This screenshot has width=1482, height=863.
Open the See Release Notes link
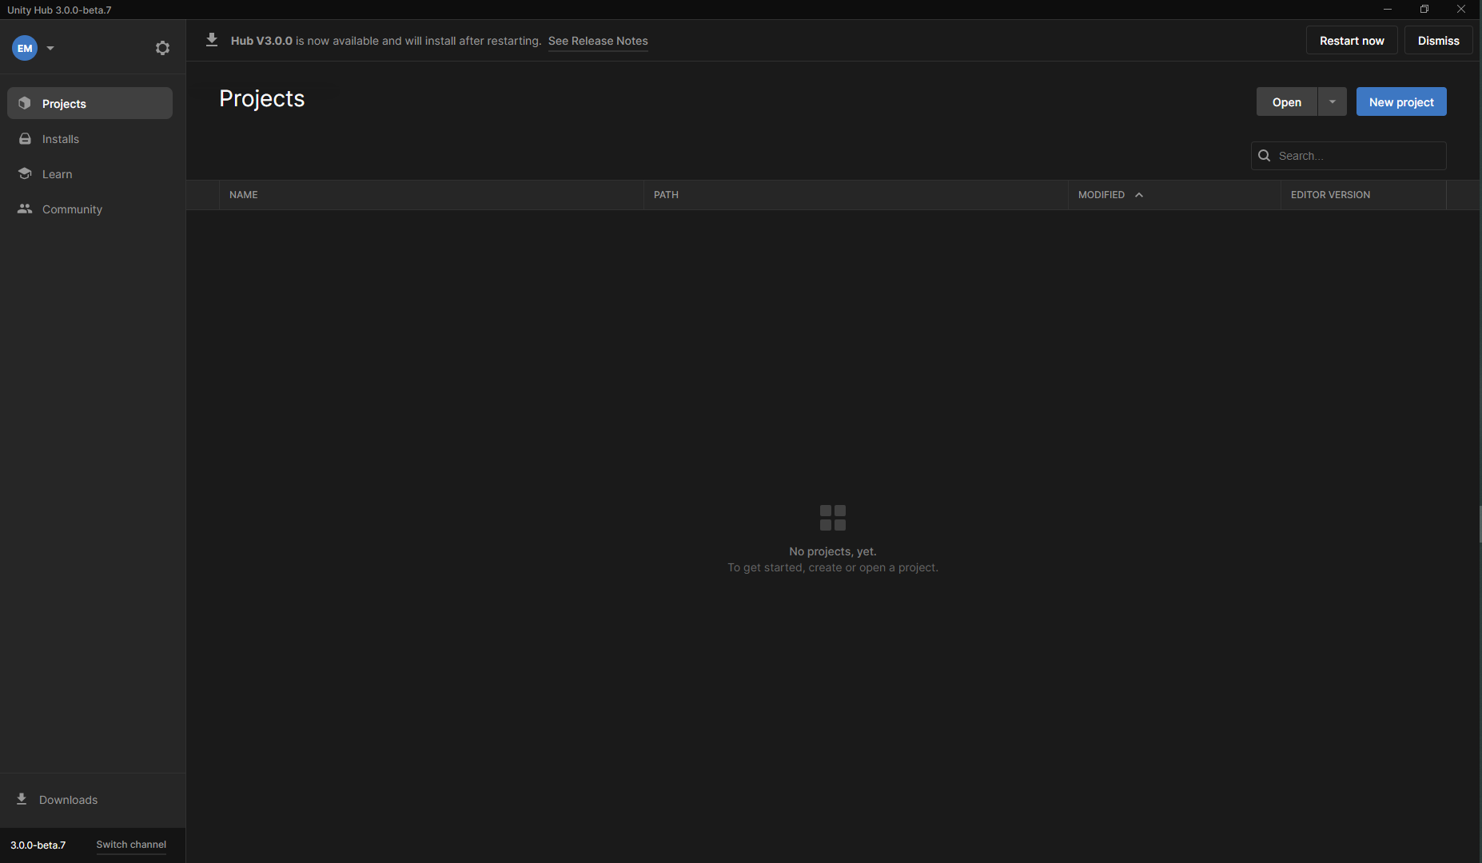click(x=598, y=41)
